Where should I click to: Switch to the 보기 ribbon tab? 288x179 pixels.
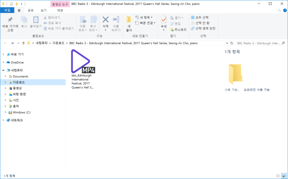44,10
